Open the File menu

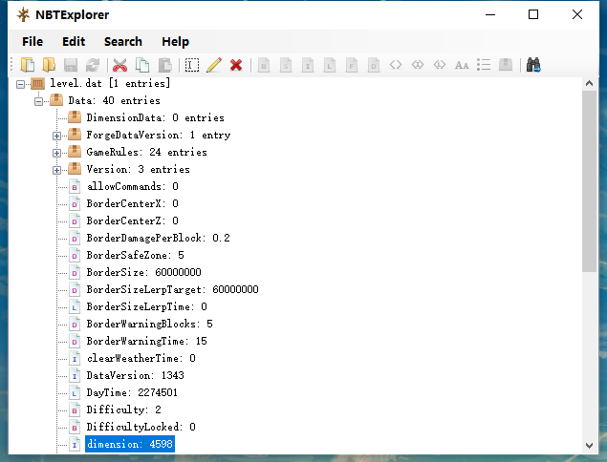tap(33, 41)
